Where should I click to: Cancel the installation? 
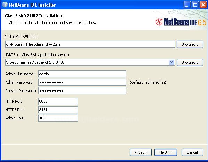tap(192, 152)
